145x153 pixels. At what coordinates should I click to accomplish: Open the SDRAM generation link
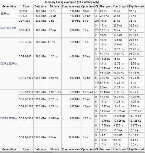(x=5, y=14)
